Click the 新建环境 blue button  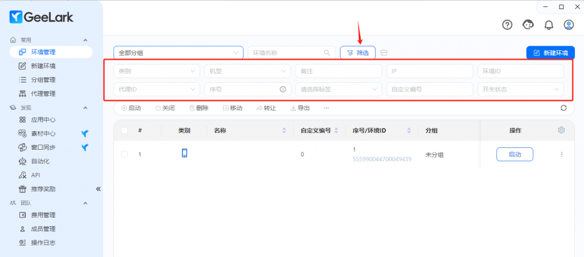tap(550, 53)
